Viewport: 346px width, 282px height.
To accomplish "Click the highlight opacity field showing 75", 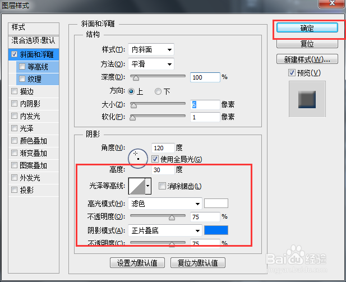I will tap(205, 216).
